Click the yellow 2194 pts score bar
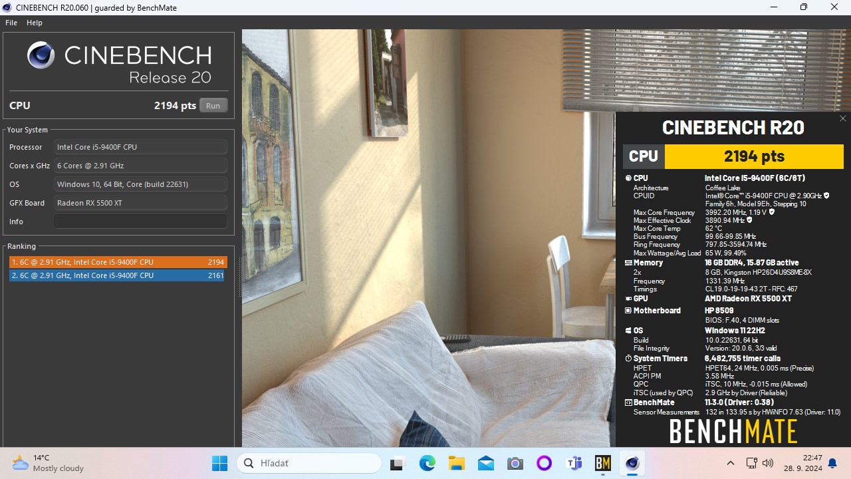 click(754, 156)
